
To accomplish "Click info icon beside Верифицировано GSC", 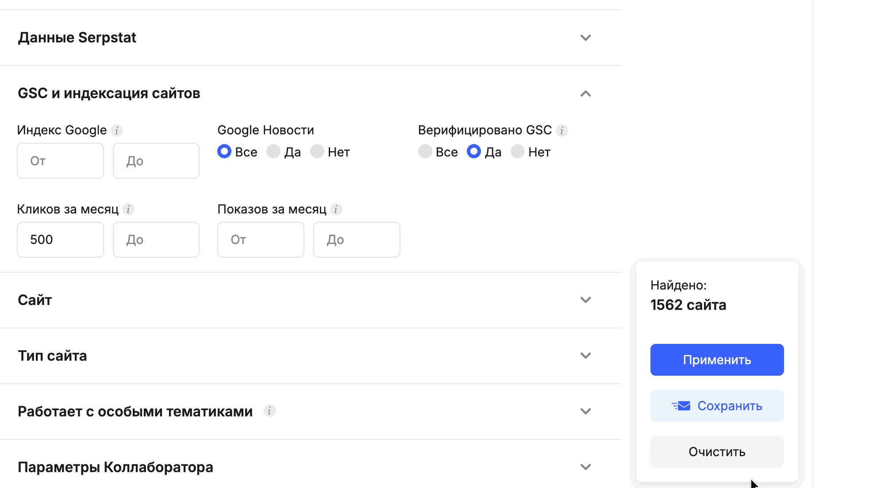I will (x=562, y=130).
